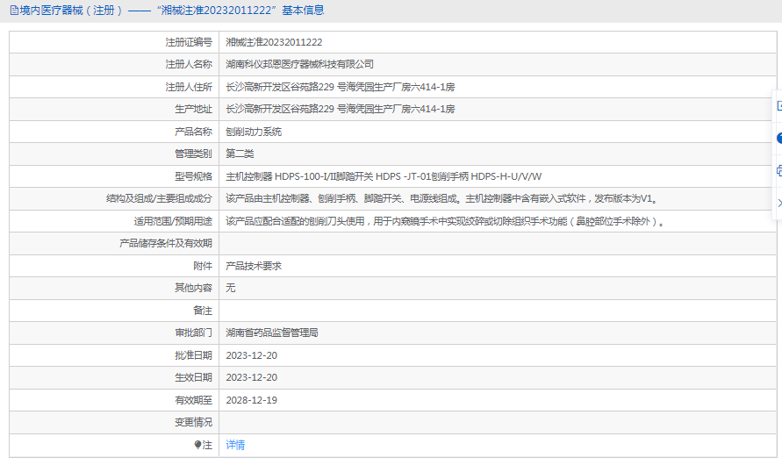Select the address value in 注册人住所 row
Screen dimensions: 782x465
341,87
